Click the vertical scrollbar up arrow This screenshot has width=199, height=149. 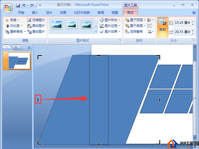tap(195, 47)
